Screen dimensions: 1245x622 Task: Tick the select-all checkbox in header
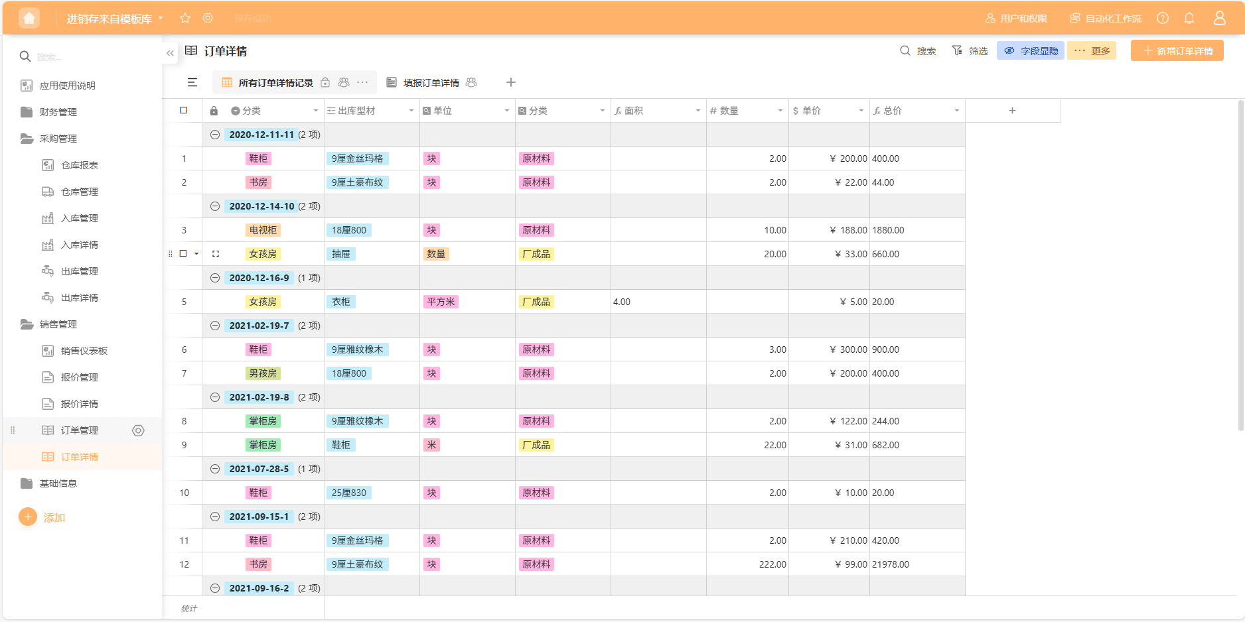184,111
